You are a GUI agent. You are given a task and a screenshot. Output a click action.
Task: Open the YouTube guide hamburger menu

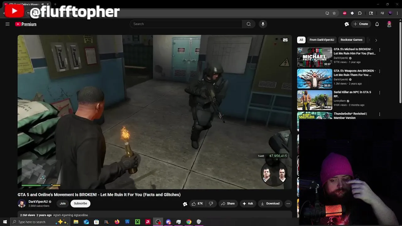coord(8,24)
